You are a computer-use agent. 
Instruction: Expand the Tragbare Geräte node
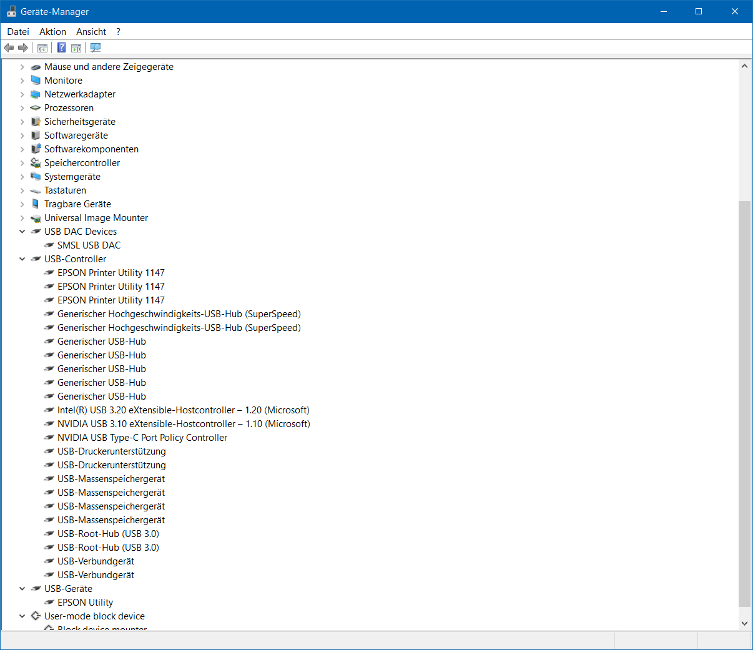pyautogui.click(x=22, y=204)
